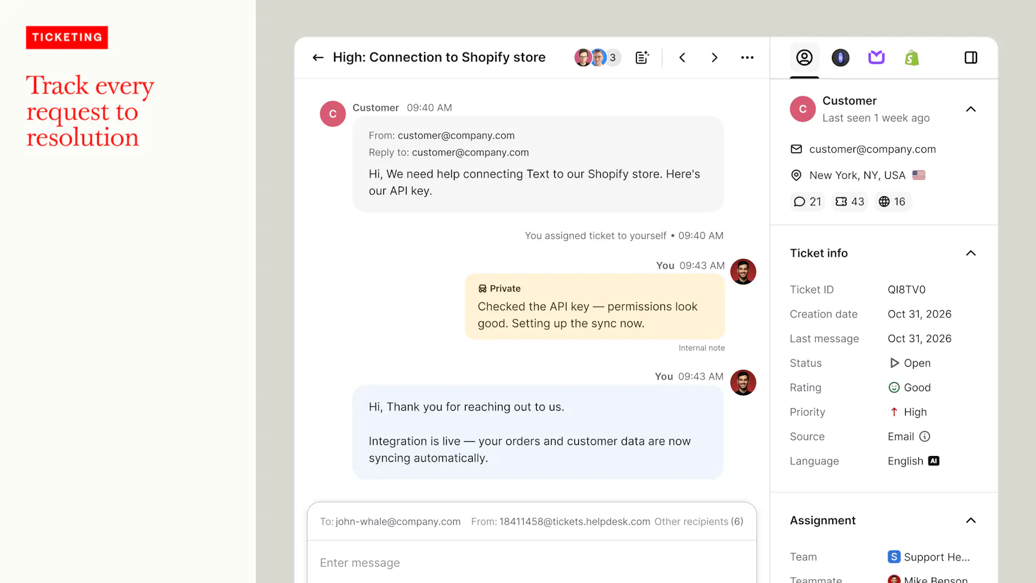Click the private note message bubble
The height and width of the screenshot is (583, 1036).
coord(595,307)
